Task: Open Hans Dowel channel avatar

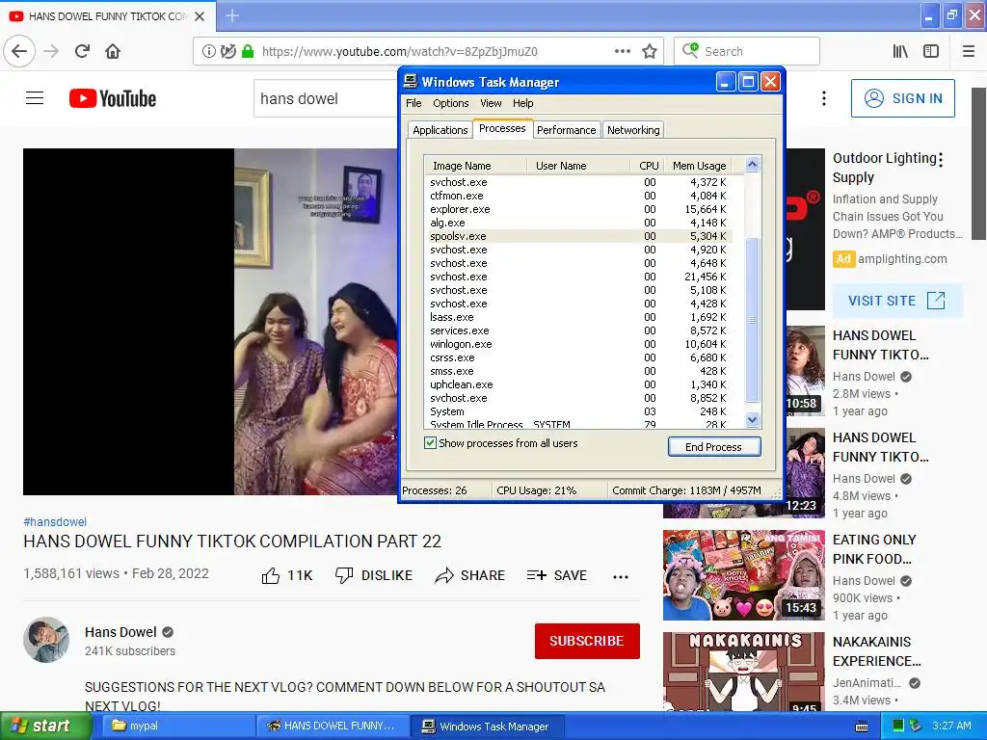Action: click(46, 640)
